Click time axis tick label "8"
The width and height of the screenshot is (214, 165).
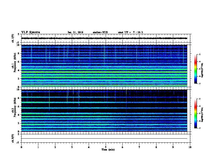(x=156, y=147)
